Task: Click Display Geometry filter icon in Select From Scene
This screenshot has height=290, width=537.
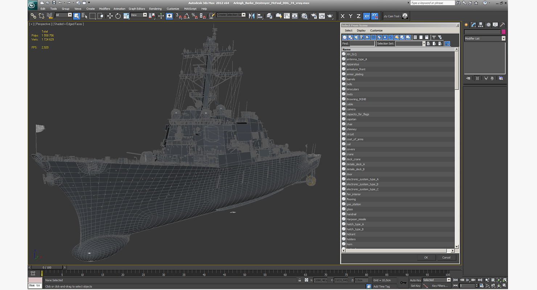Action: (x=345, y=37)
